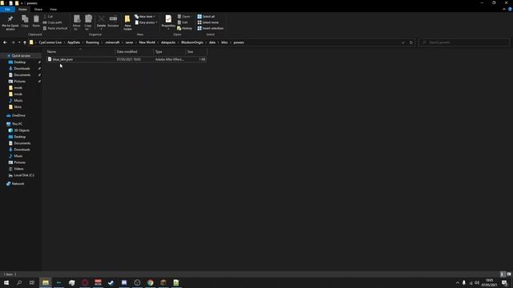Select the blue_skin.json file
The image size is (513, 288).
click(x=126, y=59)
